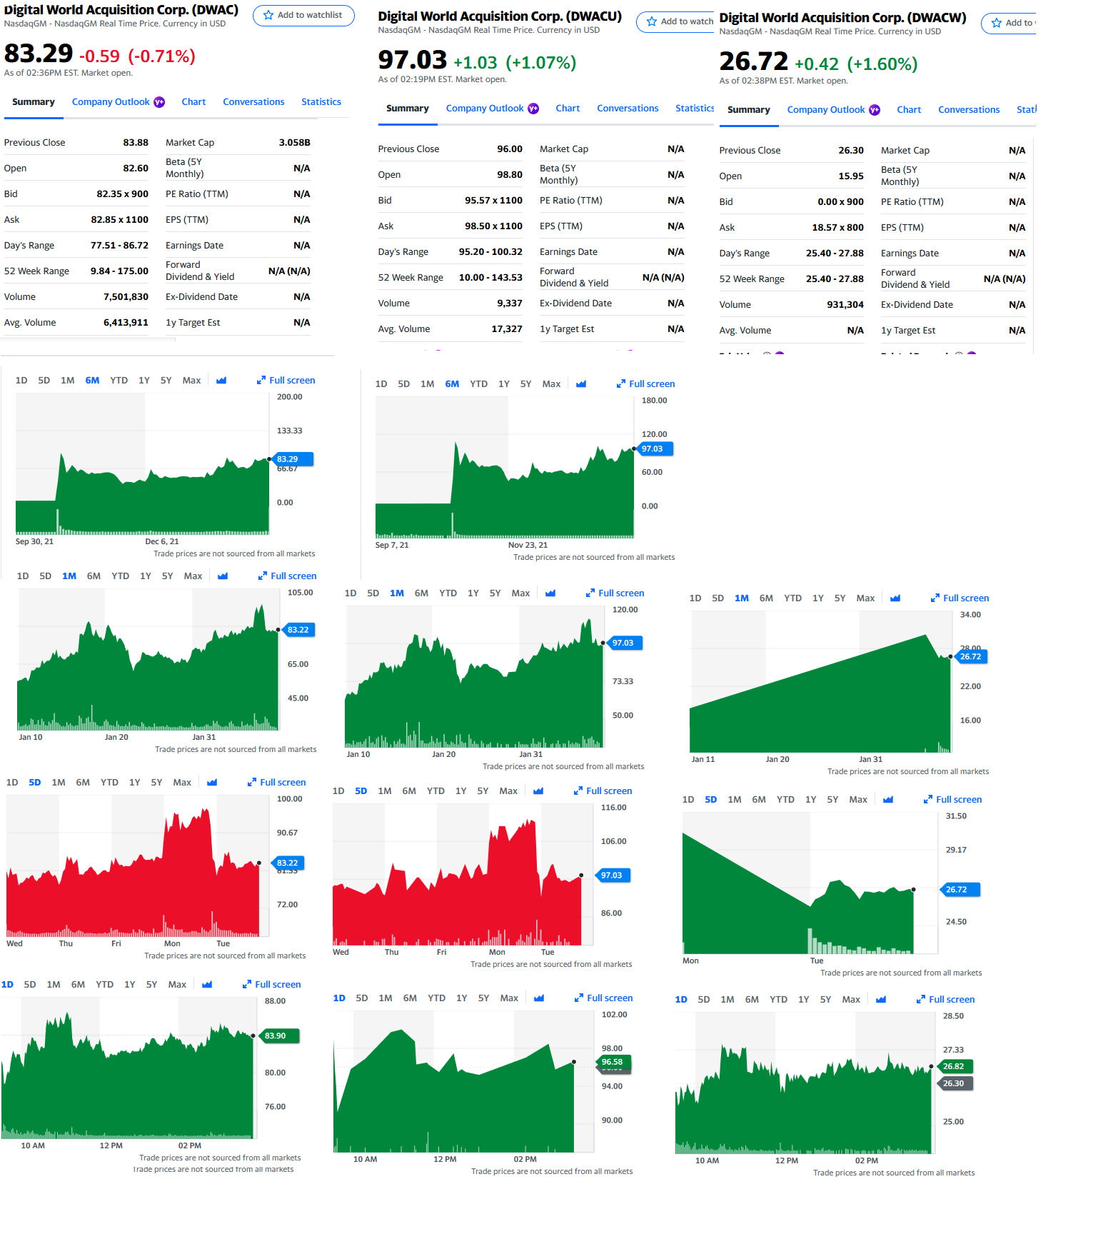The width and height of the screenshot is (1118, 1244).
Task: Click DWACU Open value 98.80
Action: (x=510, y=175)
